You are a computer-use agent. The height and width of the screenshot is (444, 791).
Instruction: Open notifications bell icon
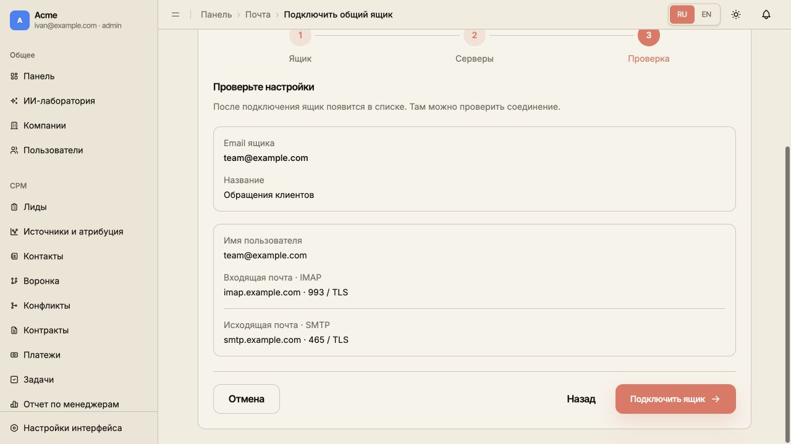(x=766, y=14)
